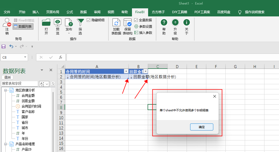Viewport: 279px width, 152px height.
Task: Click the 搜索表和字段 search field
Action: (20, 84)
